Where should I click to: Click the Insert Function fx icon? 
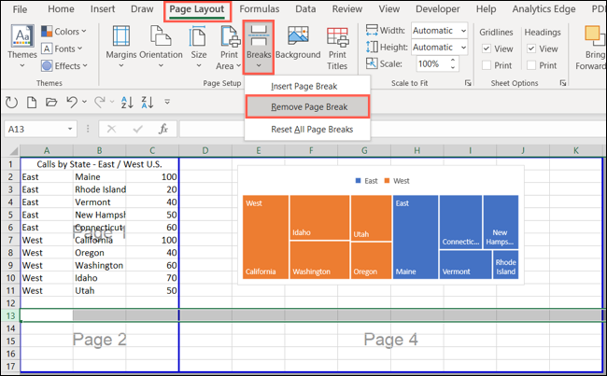pyautogui.click(x=162, y=129)
